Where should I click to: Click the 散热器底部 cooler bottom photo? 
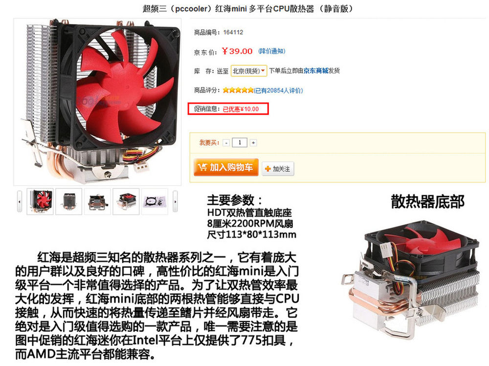coord(410,279)
